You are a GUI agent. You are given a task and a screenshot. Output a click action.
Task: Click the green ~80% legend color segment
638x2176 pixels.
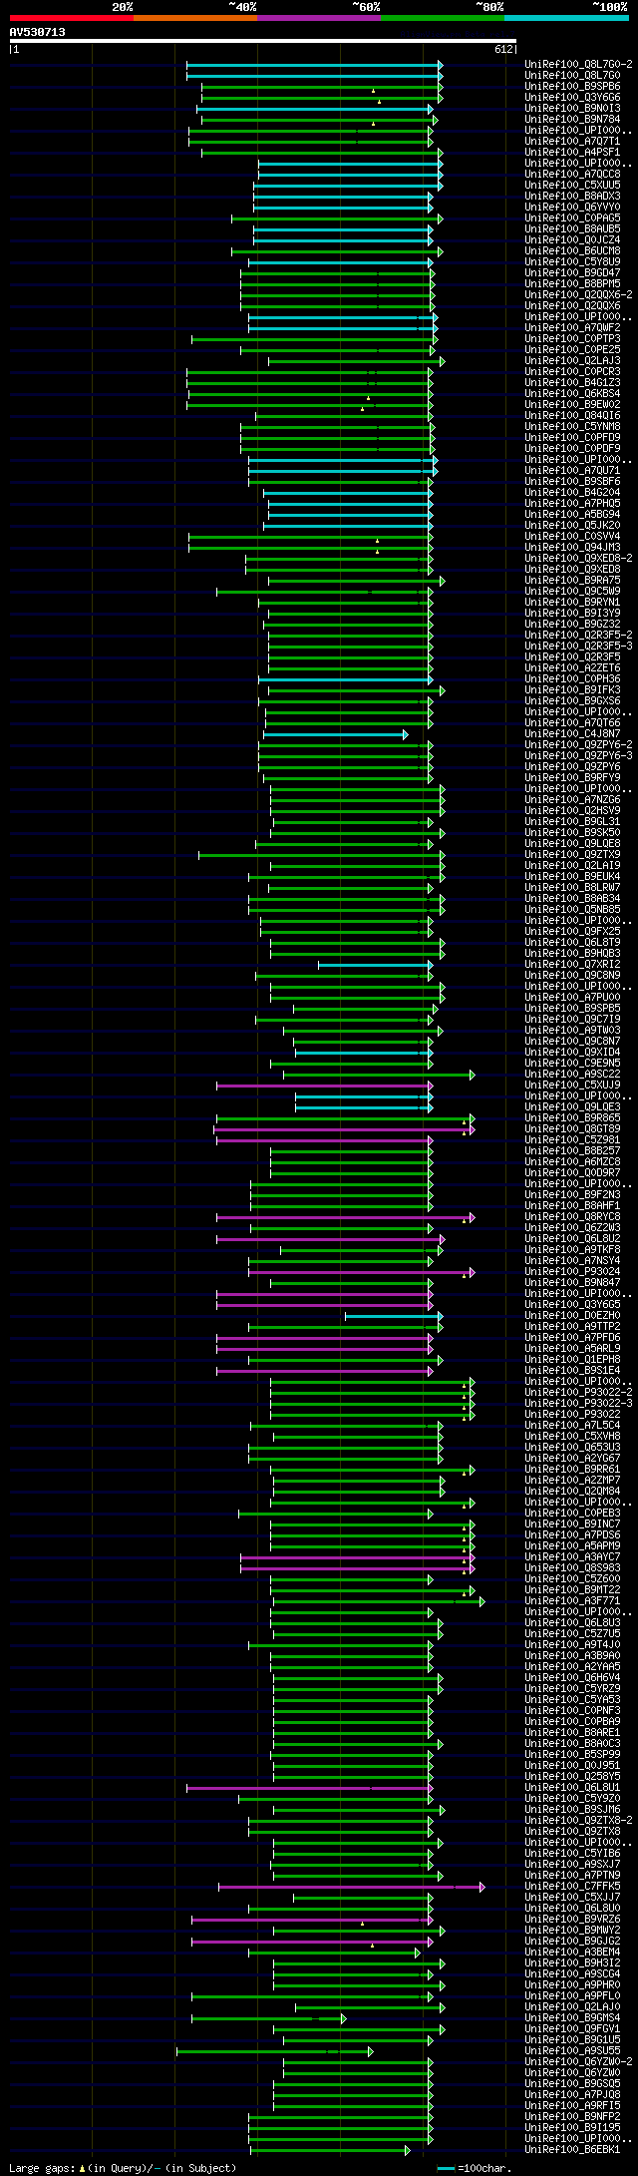tap(443, 18)
